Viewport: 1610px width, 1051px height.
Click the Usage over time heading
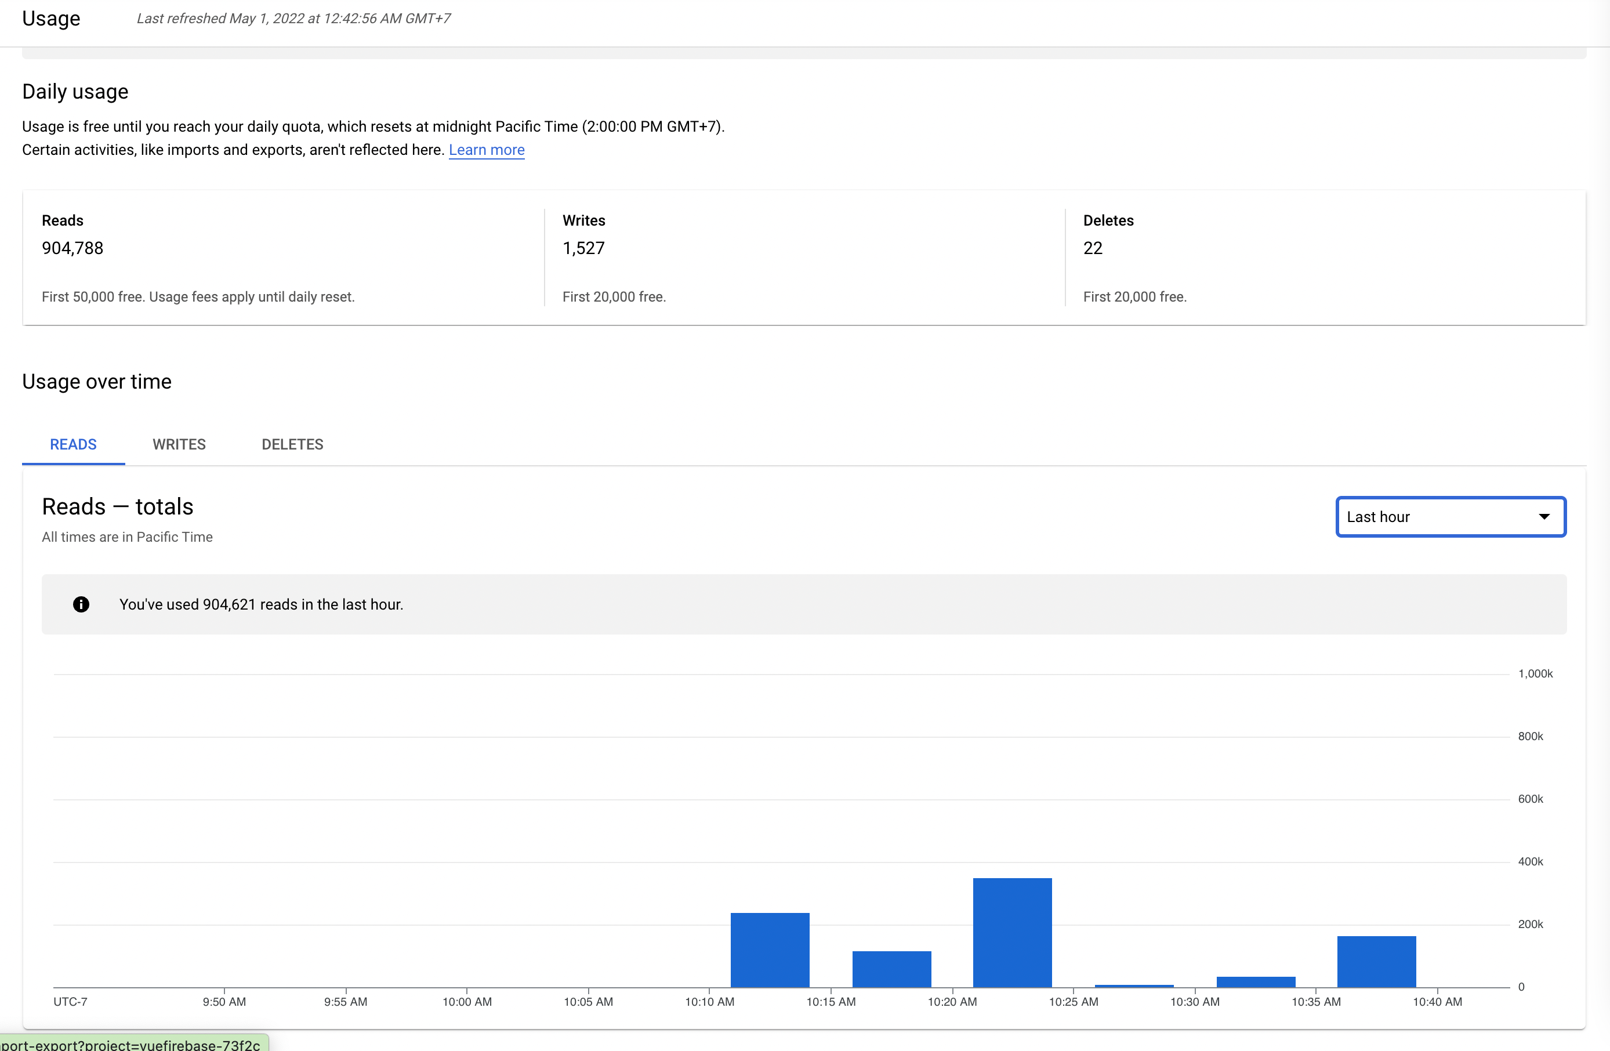(97, 382)
